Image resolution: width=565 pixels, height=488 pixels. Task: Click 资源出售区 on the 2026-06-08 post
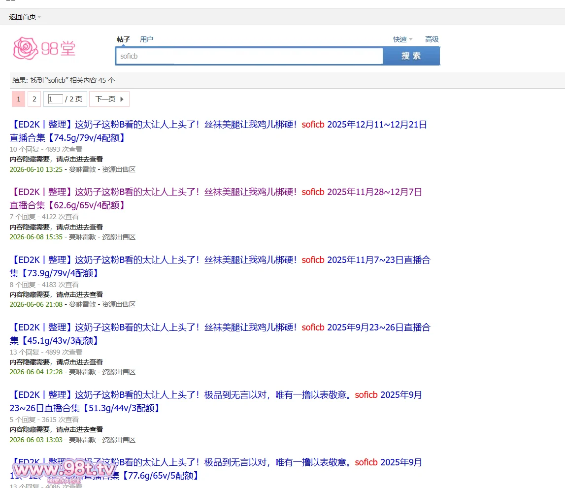(119, 237)
